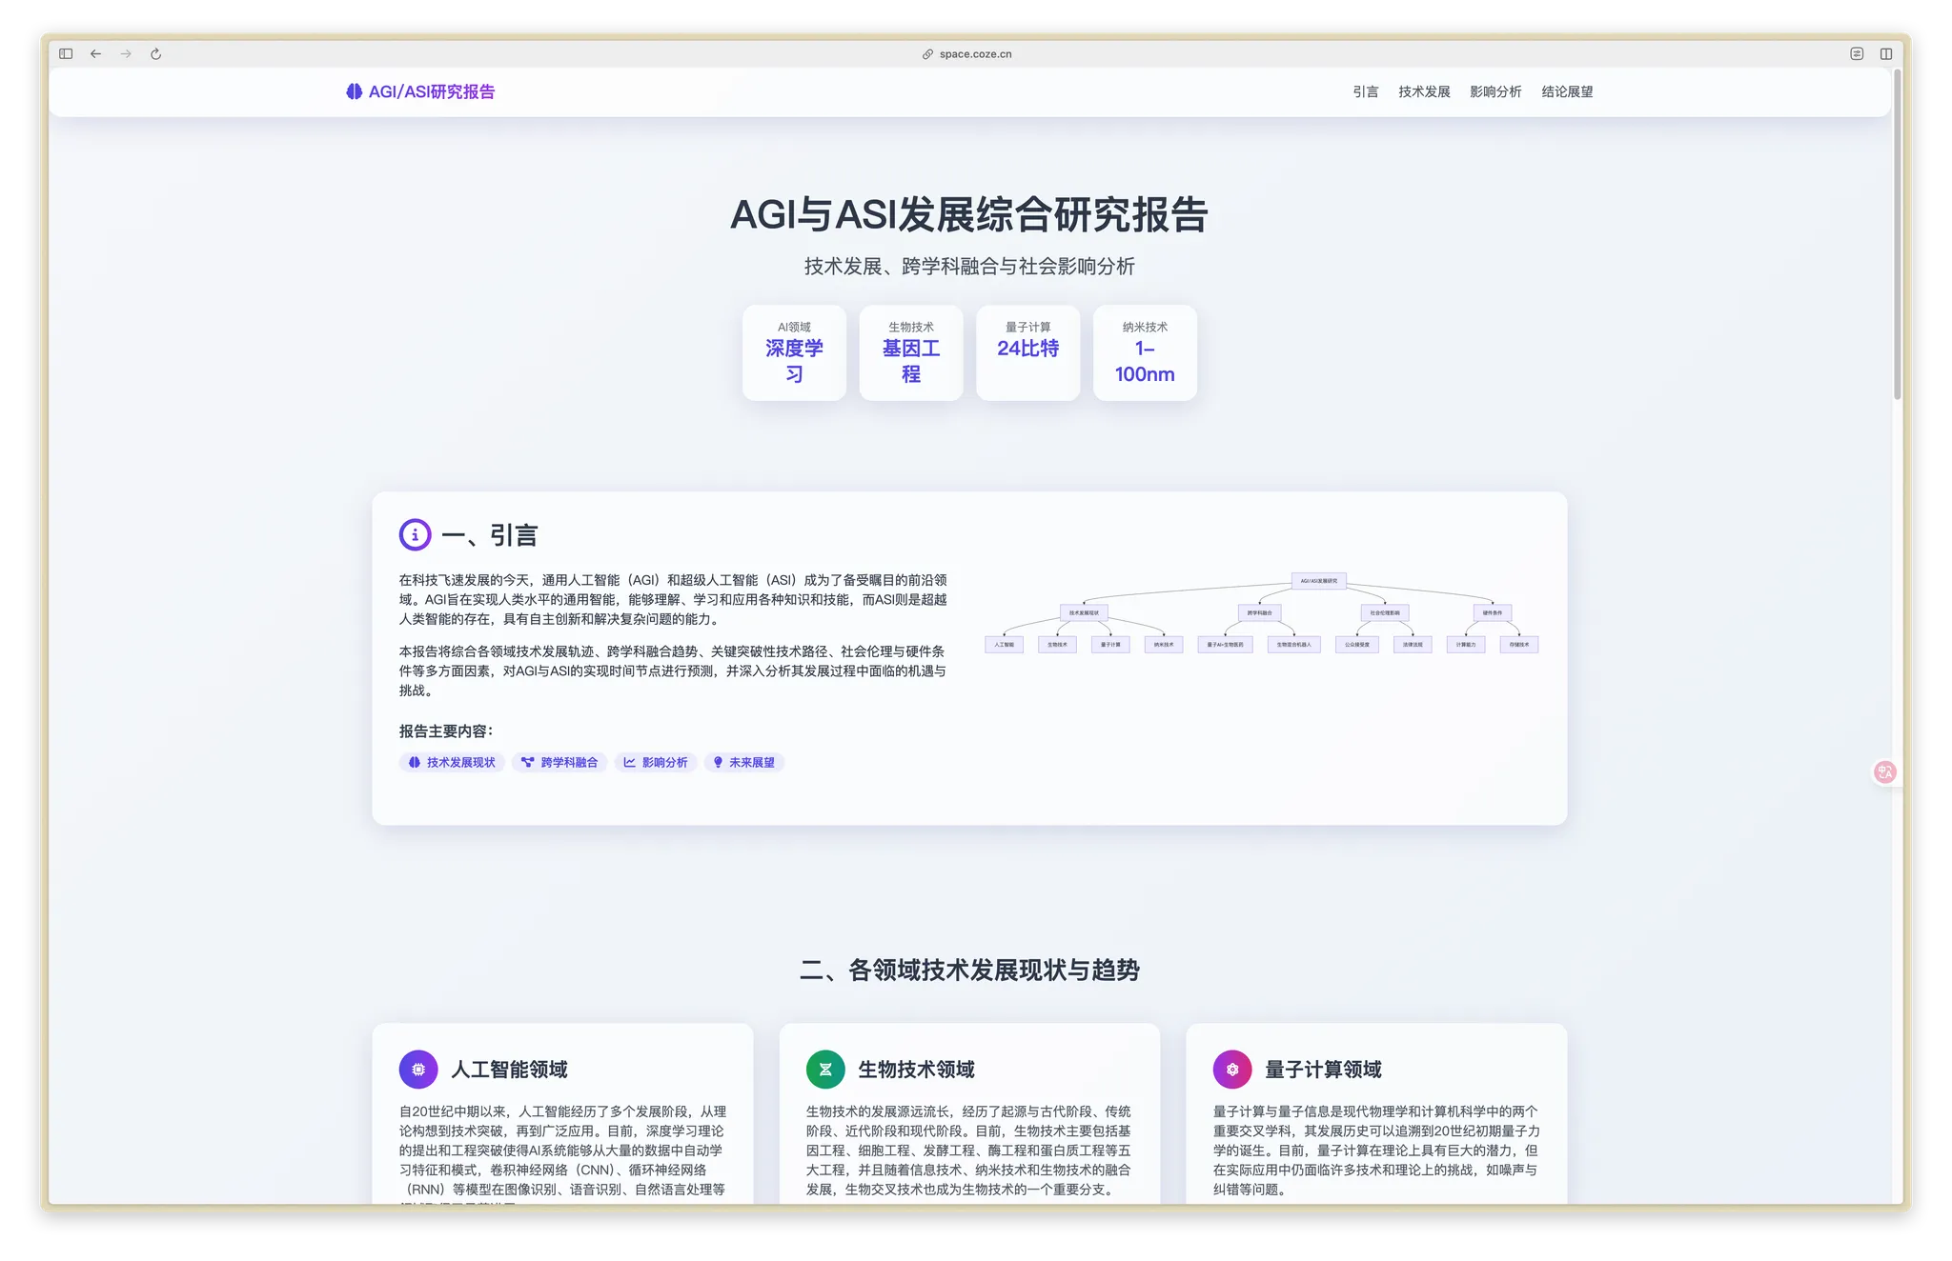Click the chart icon inside 影响分析 chip
Viewport: 1952px width, 1261px height.
tap(629, 762)
